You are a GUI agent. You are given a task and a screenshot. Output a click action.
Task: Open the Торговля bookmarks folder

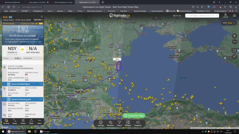(124, 11)
